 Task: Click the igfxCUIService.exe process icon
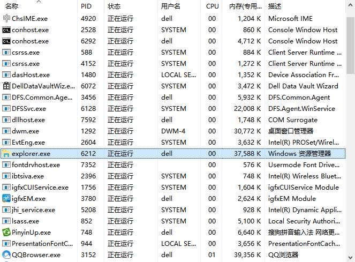[x=6, y=187]
